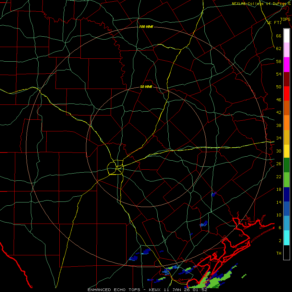The width and height of the screenshot is (292, 292).
Task: Click the "TOPS" legend title
Action: 285,19
